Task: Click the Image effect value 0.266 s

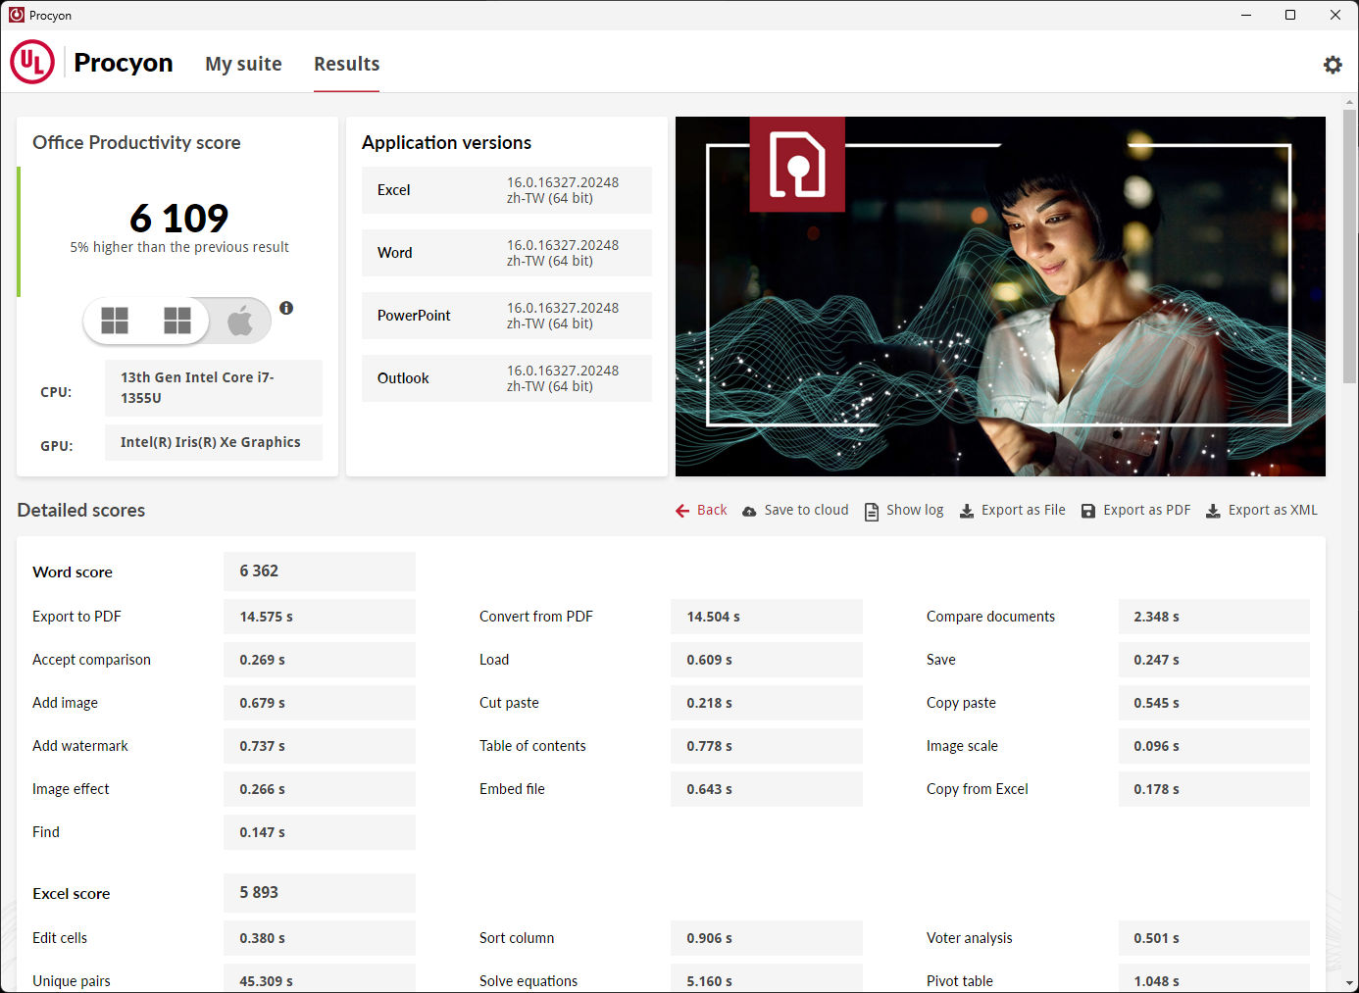Action: pos(320,789)
